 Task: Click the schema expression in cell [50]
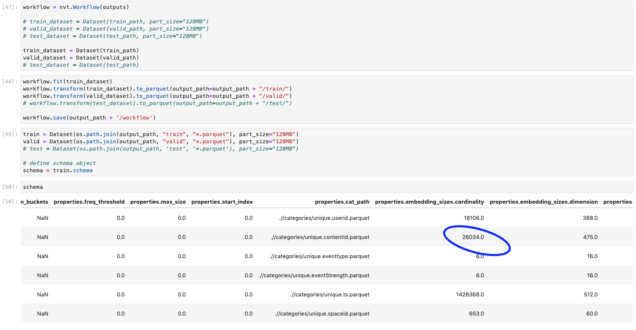(x=33, y=187)
